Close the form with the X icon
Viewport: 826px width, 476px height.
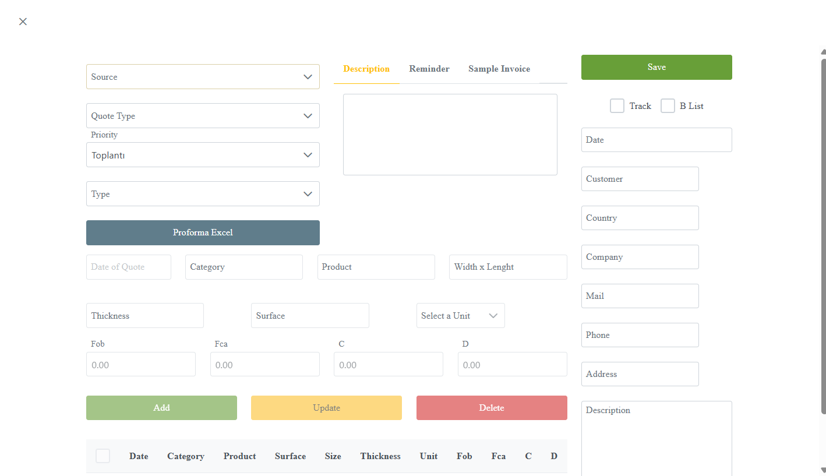[x=23, y=22]
